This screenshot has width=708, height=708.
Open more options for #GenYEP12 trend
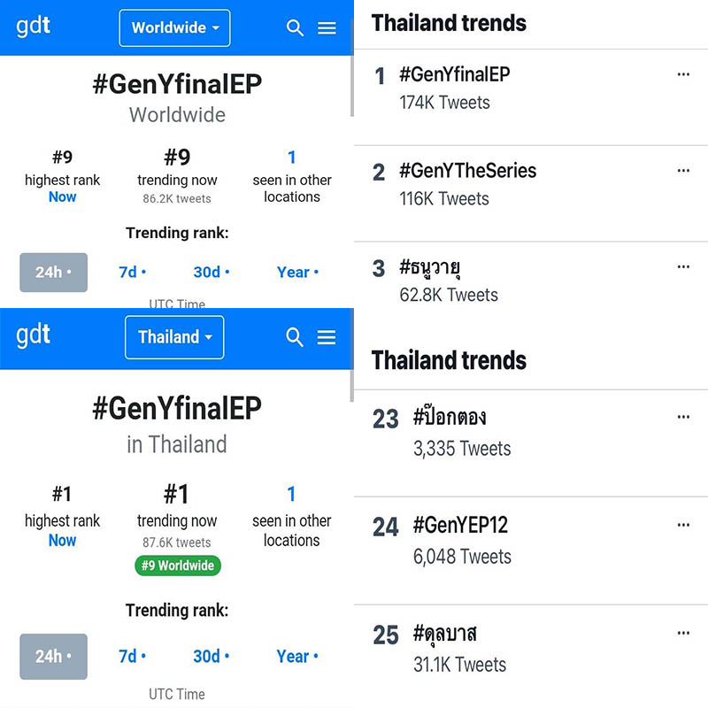tap(682, 526)
